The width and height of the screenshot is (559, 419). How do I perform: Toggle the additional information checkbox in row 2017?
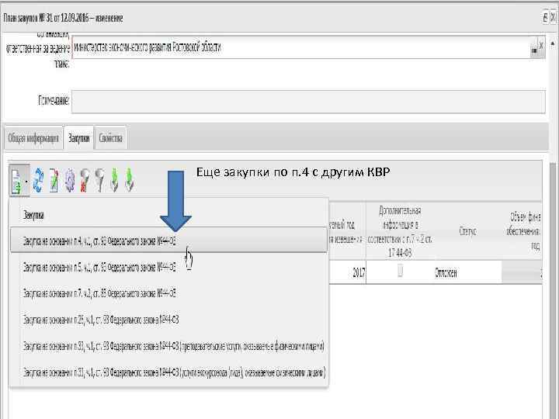pos(400,271)
